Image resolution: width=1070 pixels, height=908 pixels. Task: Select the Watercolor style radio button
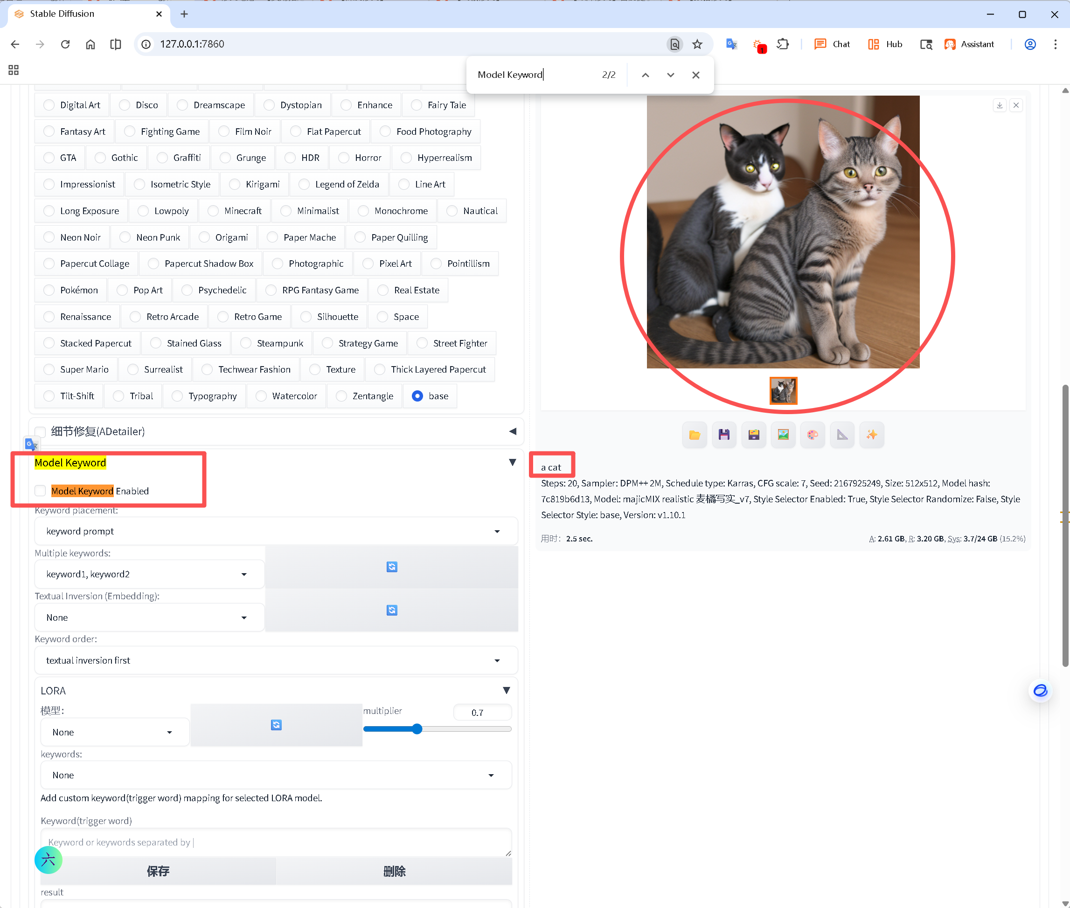point(262,396)
